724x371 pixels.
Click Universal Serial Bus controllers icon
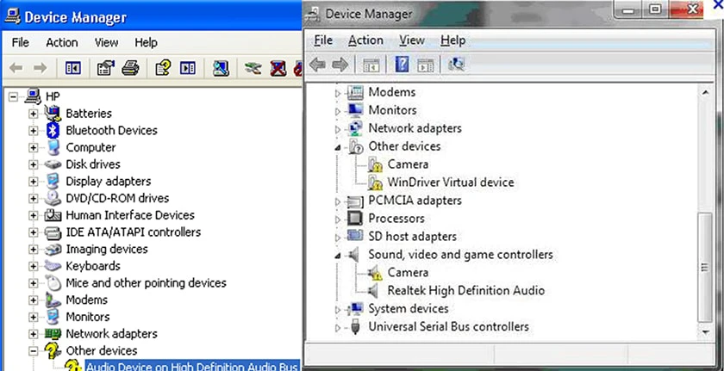click(354, 327)
